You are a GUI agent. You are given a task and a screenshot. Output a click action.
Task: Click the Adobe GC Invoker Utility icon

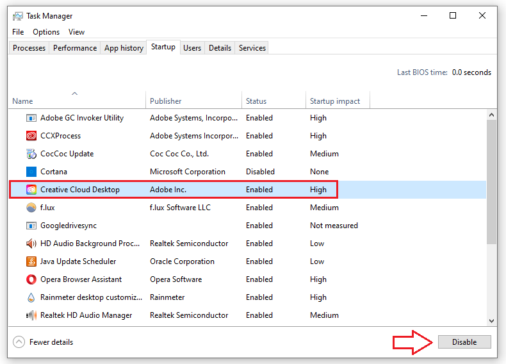[31, 118]
